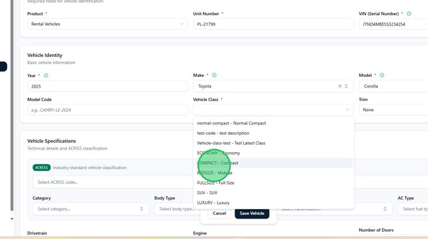Choose test-code - test description option
This screenshot has height=239, width=428.
pyautogui.click(x=273, y=133)
